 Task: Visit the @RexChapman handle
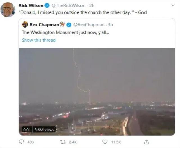89,25
